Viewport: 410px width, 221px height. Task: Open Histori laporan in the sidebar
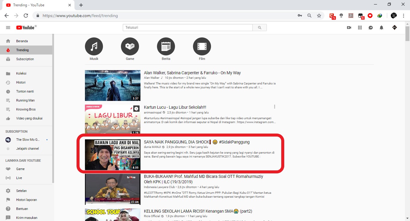pyautogui.click(x=26, y=200)
